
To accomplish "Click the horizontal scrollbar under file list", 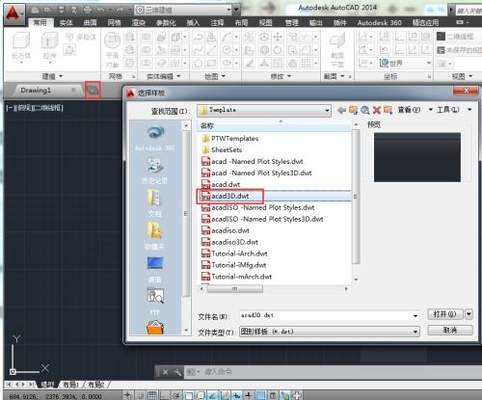I will click(x=273, y=289).
